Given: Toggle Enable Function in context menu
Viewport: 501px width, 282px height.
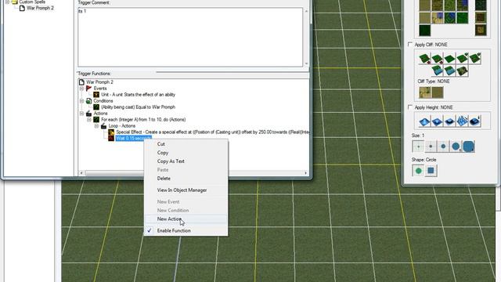Looking at the screenshot, I should pyautogui.click(x=174, y=230).
